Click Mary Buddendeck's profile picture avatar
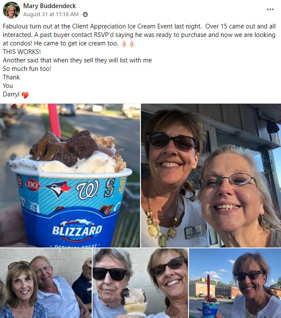This screenshot has height=318, width=281. [x=11, y=10]
